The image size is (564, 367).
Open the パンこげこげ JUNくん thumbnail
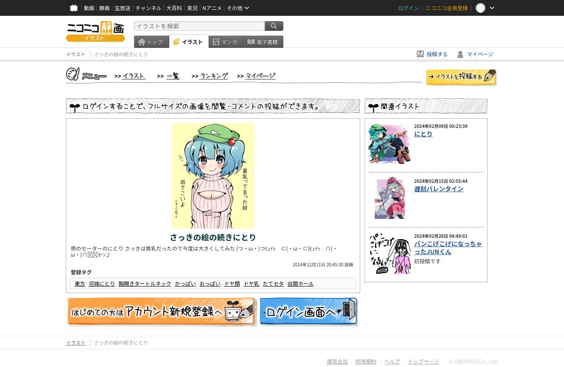(x=390, y=253)
